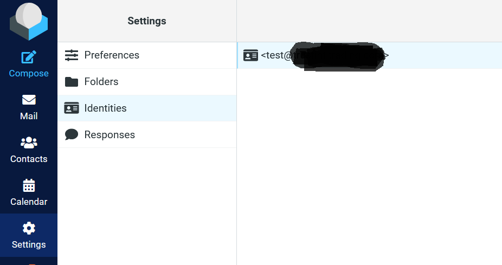The width and height of the screenshot is (502, 265).
Task: Open the Folders settings section
Action: (x=147, y=82)
